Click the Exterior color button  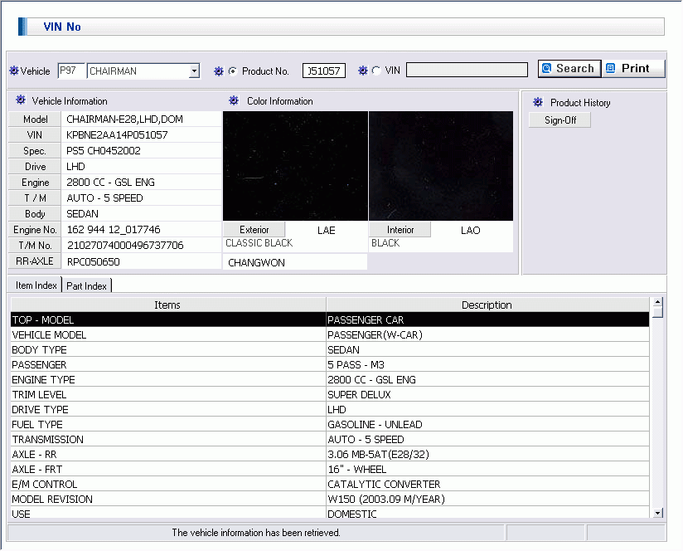[x=254, y=229]
